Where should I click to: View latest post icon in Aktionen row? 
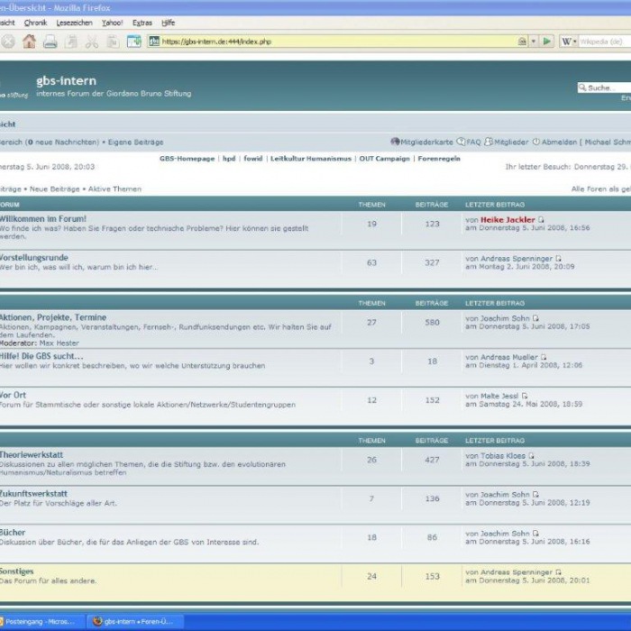[x=535, y=318]
